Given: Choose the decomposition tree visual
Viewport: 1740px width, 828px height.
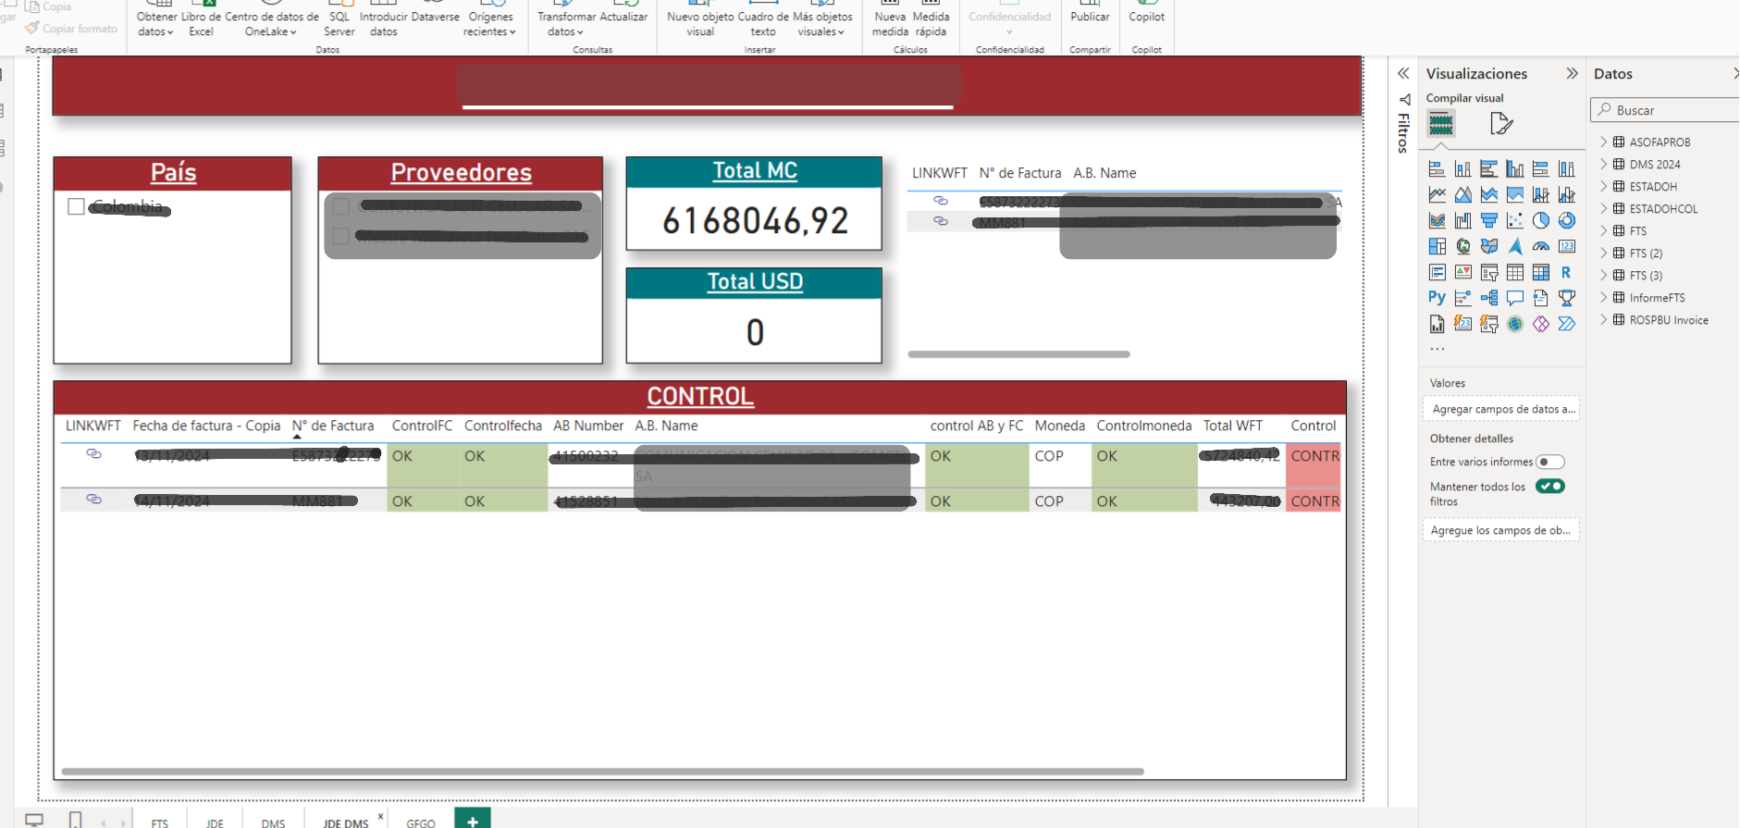Looking at the screenshot, I should pyautogui.click(x=1488, y=298).
